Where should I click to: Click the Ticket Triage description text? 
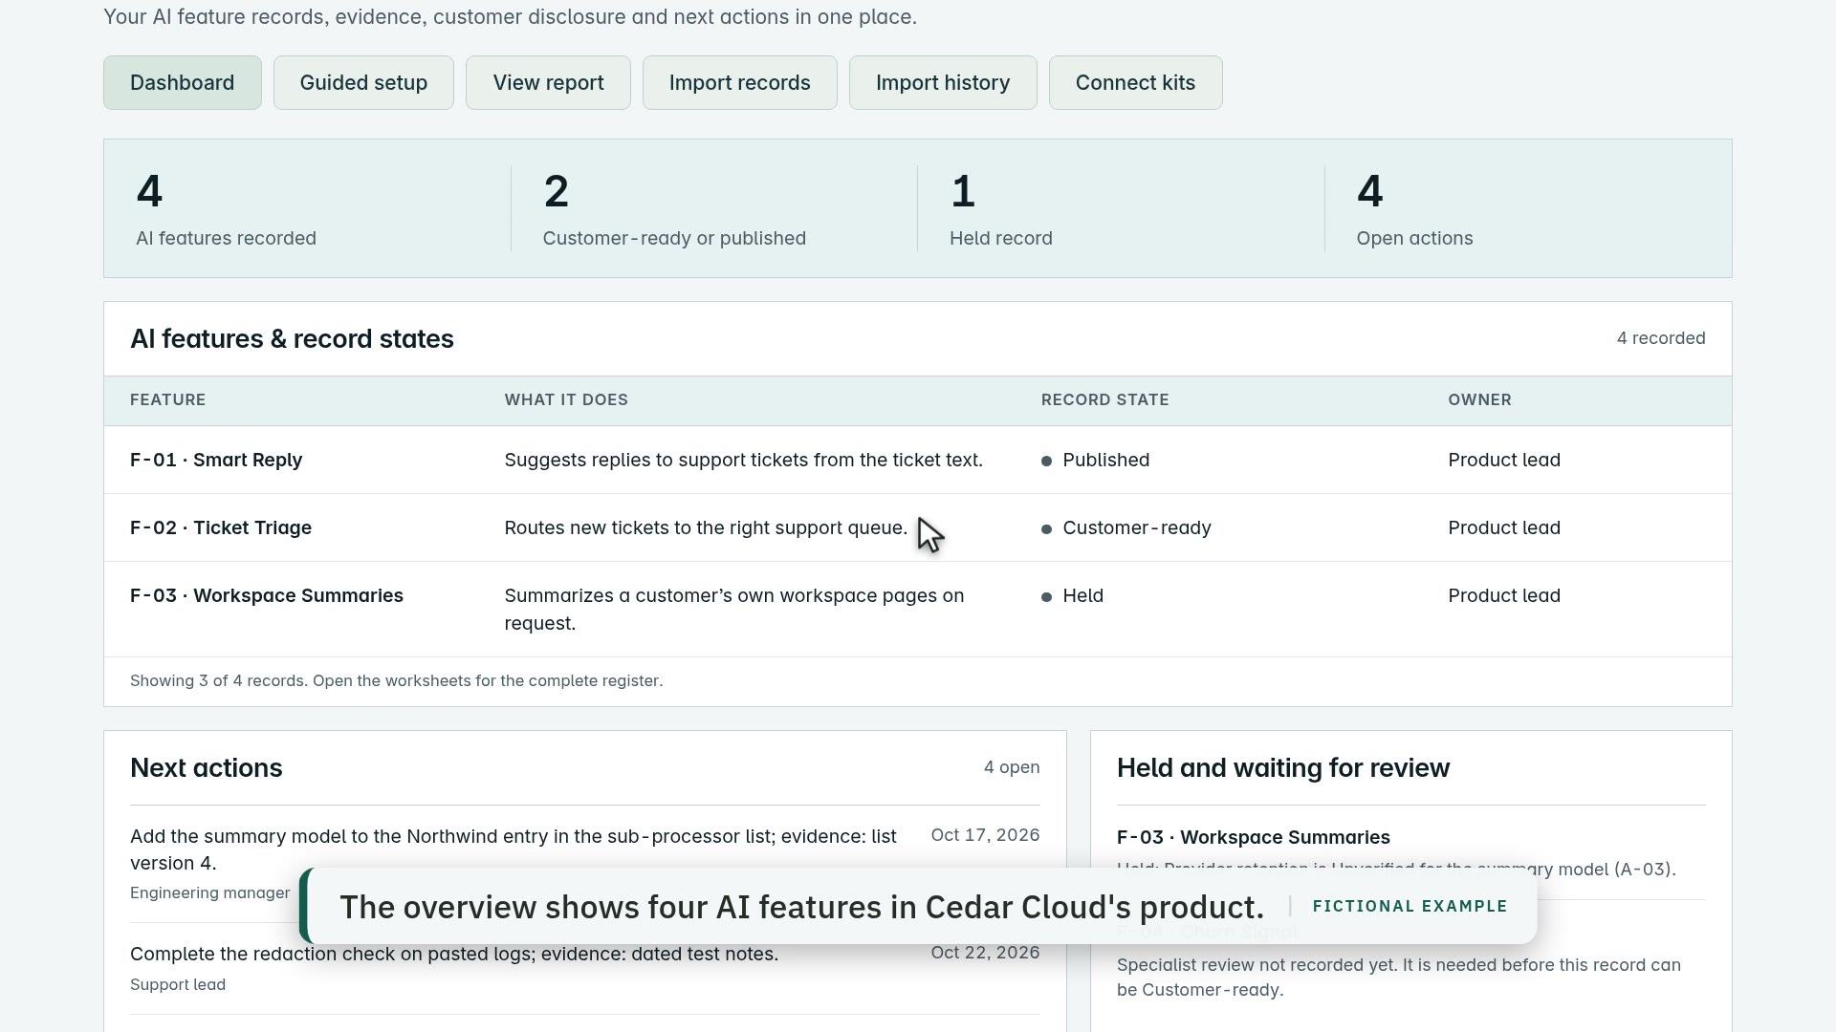tap(706, 527)
